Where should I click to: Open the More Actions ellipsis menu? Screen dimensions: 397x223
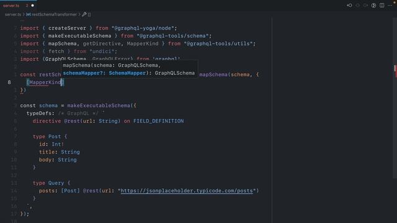[x=390, y=6]
